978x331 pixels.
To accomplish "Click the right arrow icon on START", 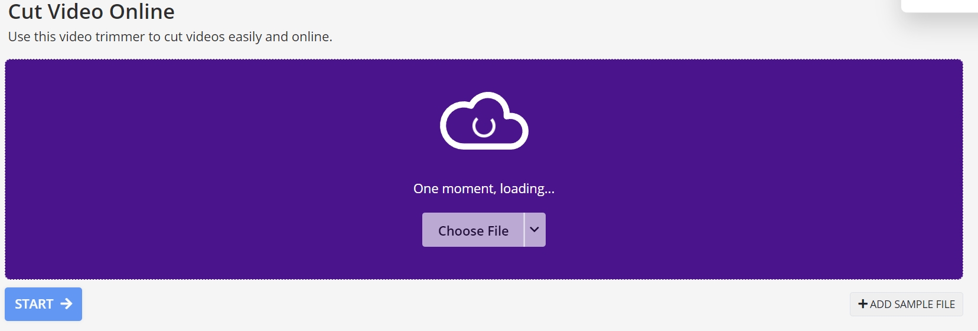I will coord(66,304).
